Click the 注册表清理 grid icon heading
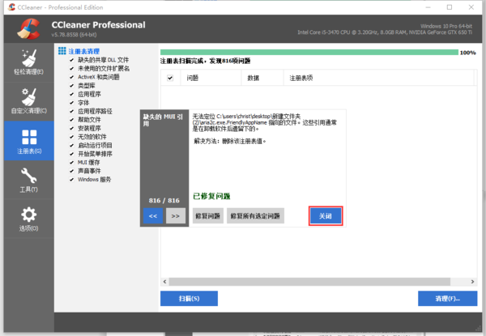The width and height of the screenshot is (486, 336). pos(62,51)
